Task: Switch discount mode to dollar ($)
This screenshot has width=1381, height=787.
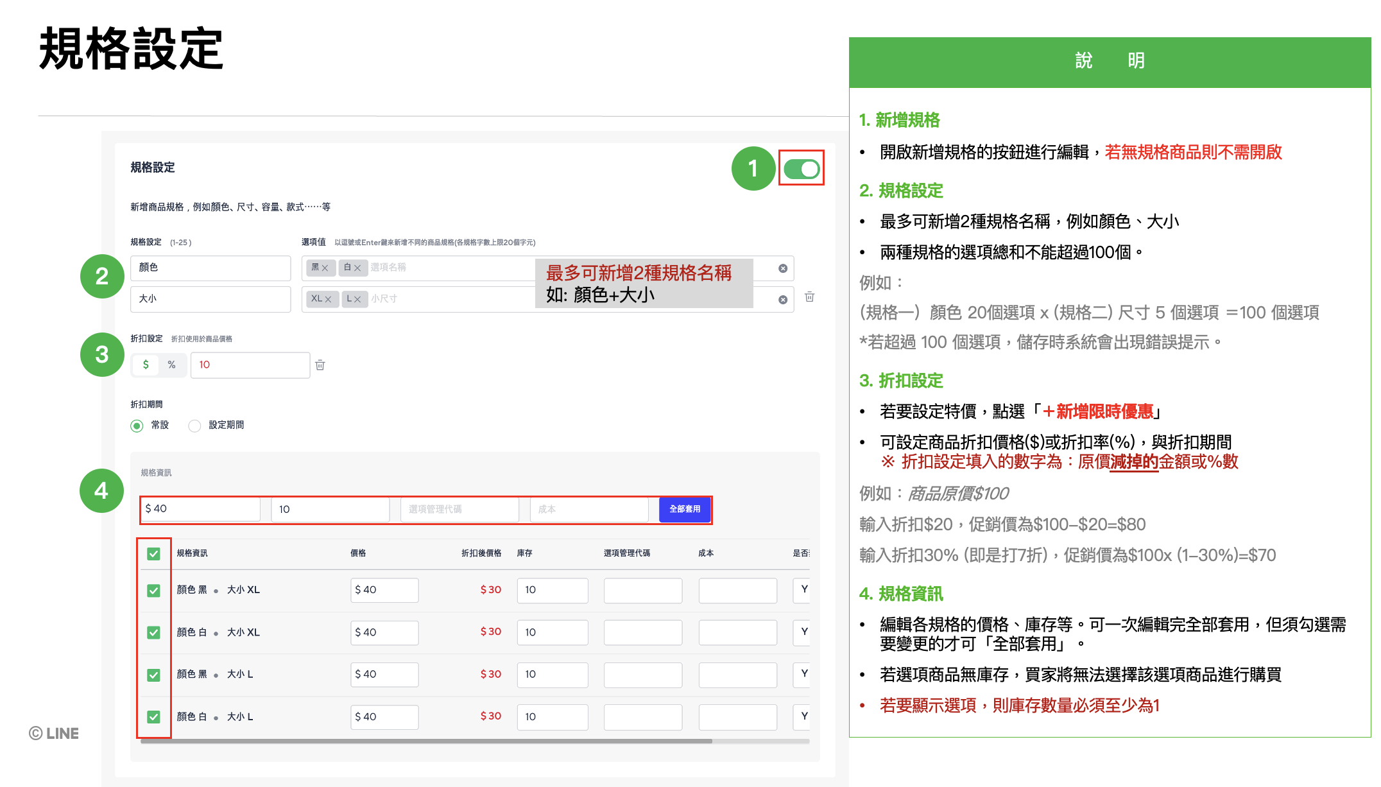Action: tap(146, 365)
